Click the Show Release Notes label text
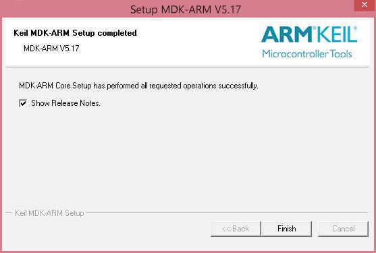Screen dimensions: 376x253 65,103
